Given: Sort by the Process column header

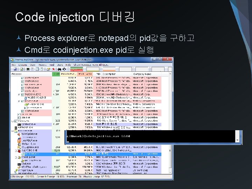Looking at the screenshot, I should coord(31,74).
